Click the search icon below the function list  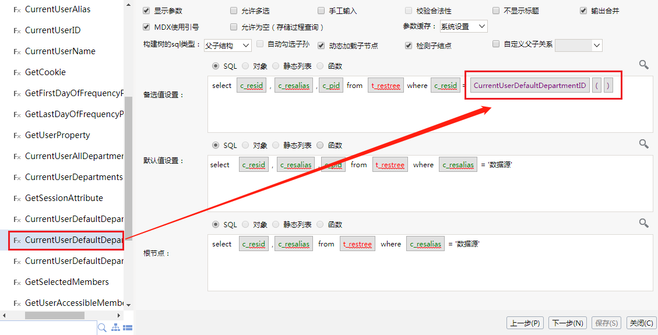click(x=102, y=327)
